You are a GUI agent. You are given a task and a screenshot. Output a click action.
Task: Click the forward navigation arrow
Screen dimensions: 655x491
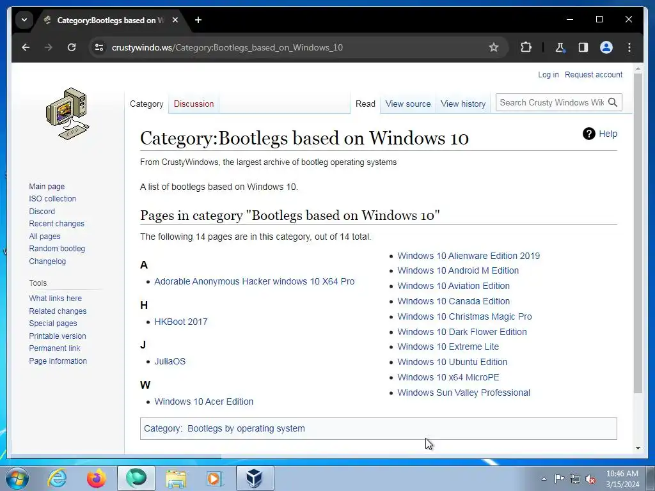click(49, 47)
